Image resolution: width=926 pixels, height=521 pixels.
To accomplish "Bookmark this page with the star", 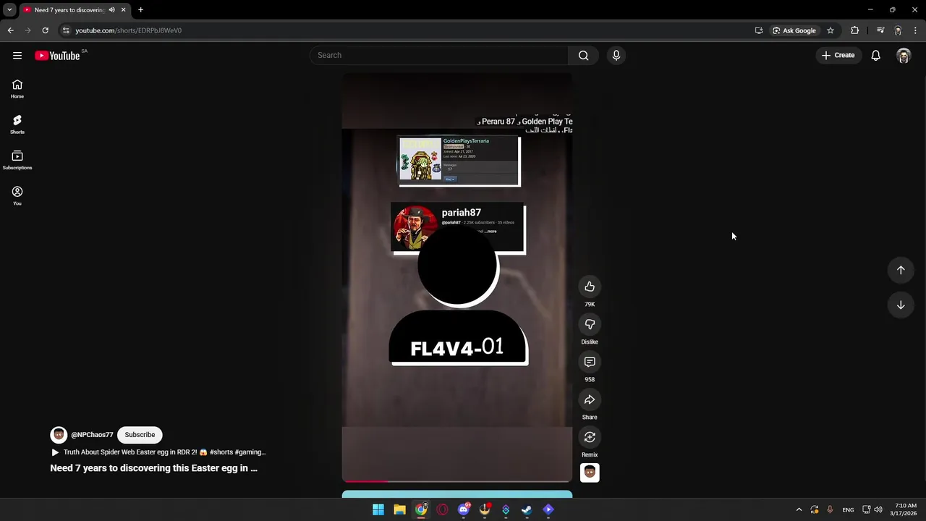I will (x=831, y=30).
